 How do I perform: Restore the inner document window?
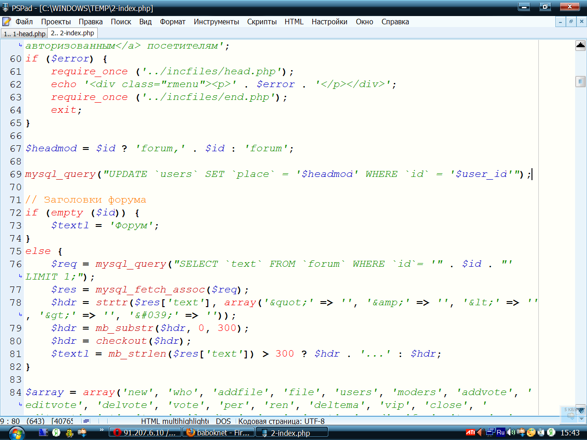[x=571, y=22]
